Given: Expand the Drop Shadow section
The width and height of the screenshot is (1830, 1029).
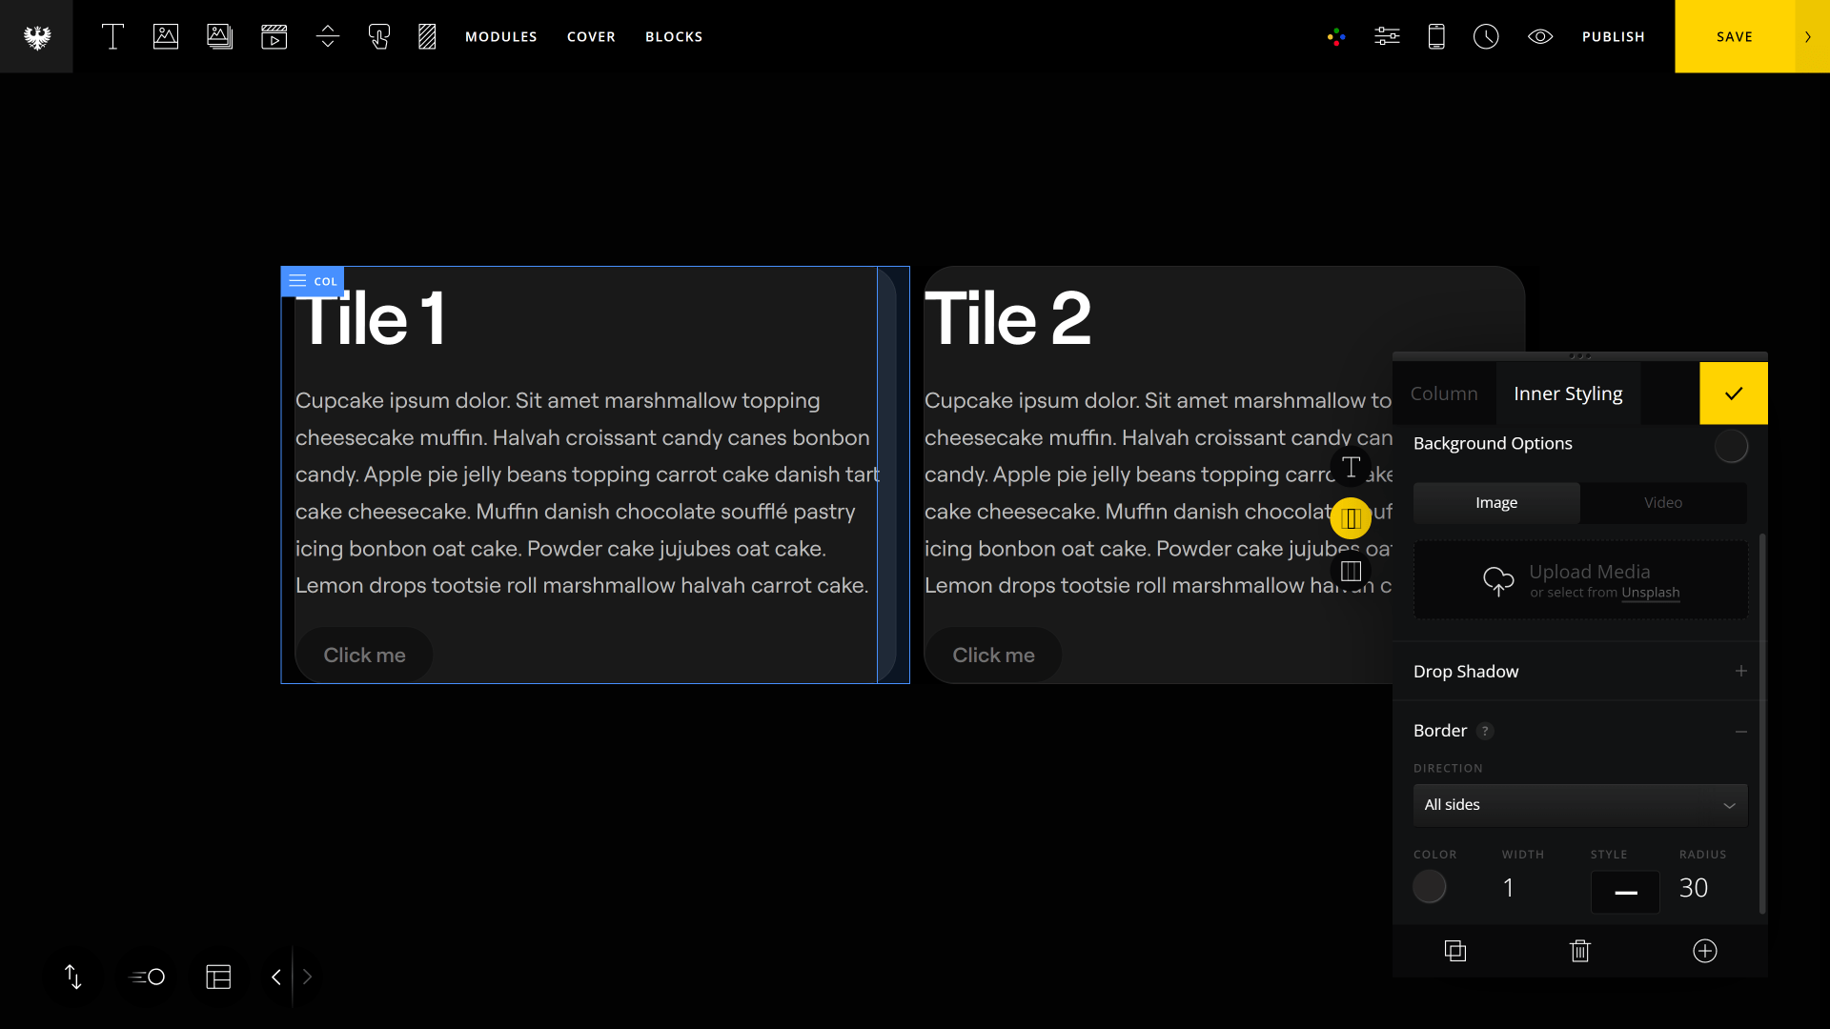Looking at the screenshot, I should (x=1740, y=672).
